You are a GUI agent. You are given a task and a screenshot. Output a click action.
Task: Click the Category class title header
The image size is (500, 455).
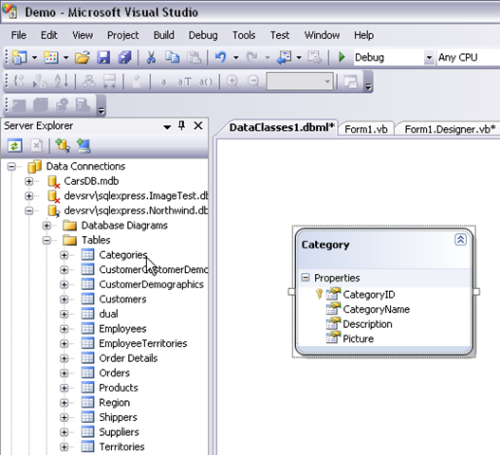click(325, 245)
